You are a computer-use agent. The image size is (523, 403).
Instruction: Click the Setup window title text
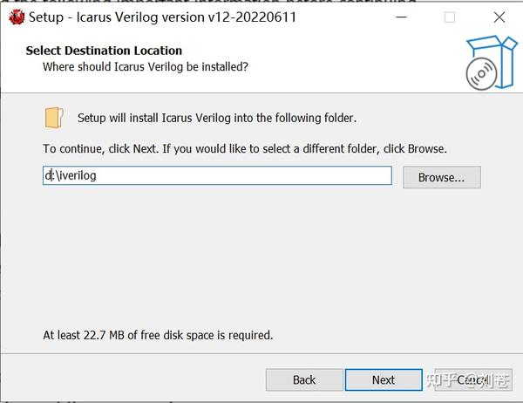tap(162, 17)
